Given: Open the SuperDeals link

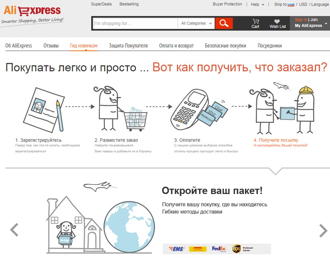Looking at the screenshot, I should (x=101, y=4).
